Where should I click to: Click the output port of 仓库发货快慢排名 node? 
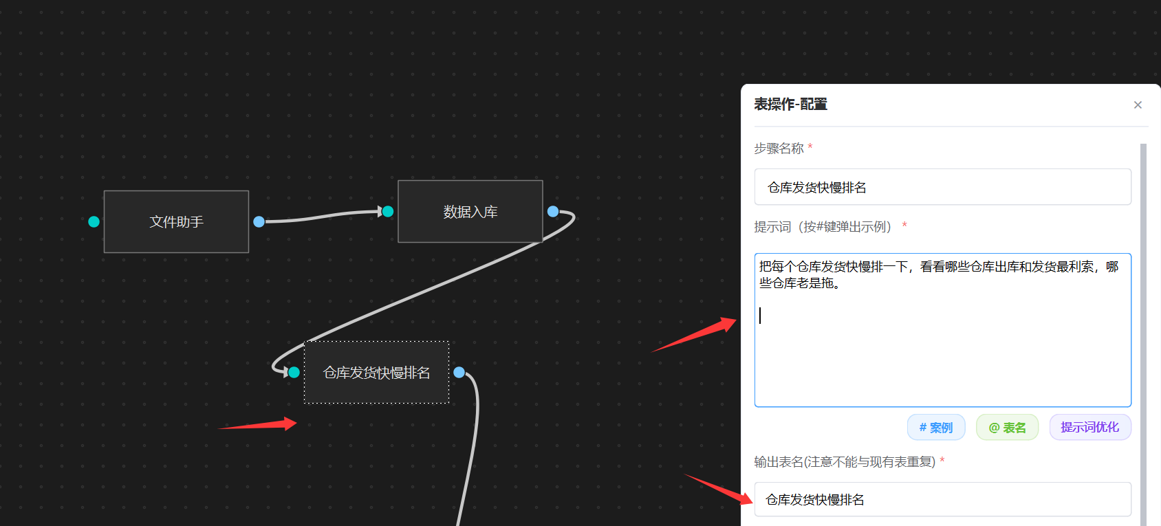(459, 372)
